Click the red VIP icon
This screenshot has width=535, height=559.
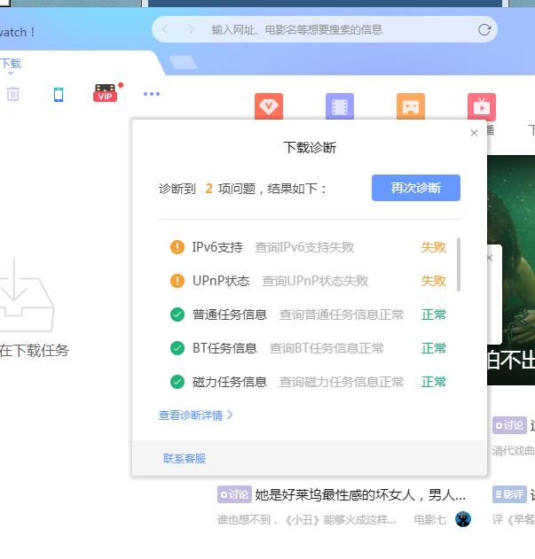coord(106,94)
